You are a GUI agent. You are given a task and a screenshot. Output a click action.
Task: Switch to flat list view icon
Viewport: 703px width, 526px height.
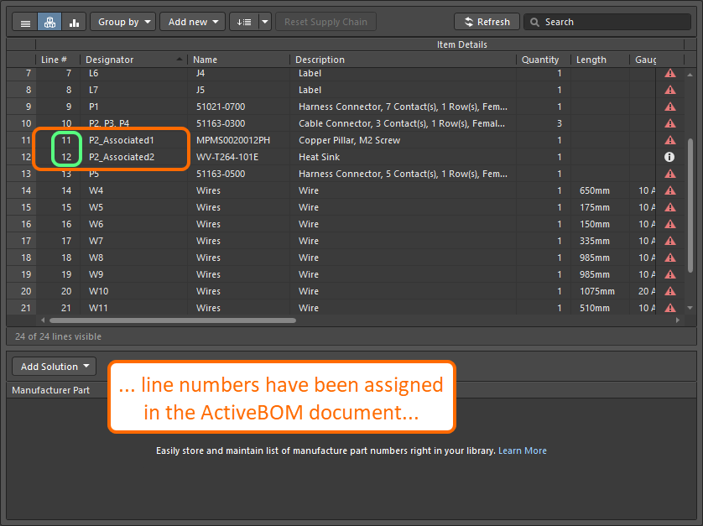pos(25,22)
